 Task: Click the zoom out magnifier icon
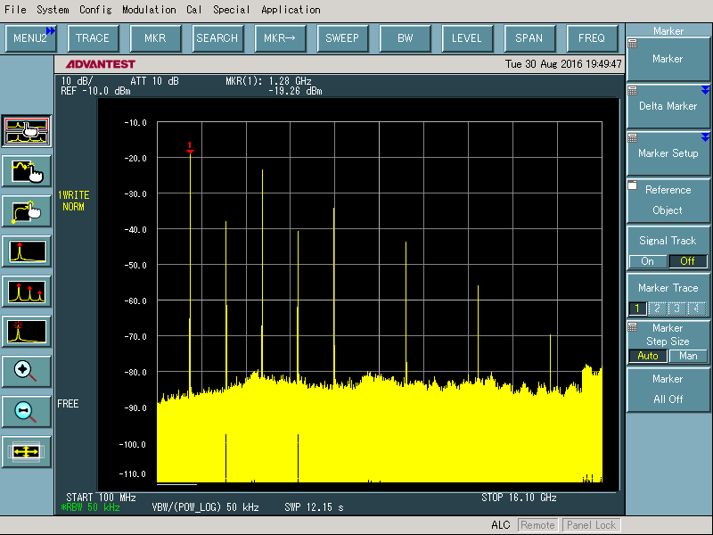tap(27, 412)
